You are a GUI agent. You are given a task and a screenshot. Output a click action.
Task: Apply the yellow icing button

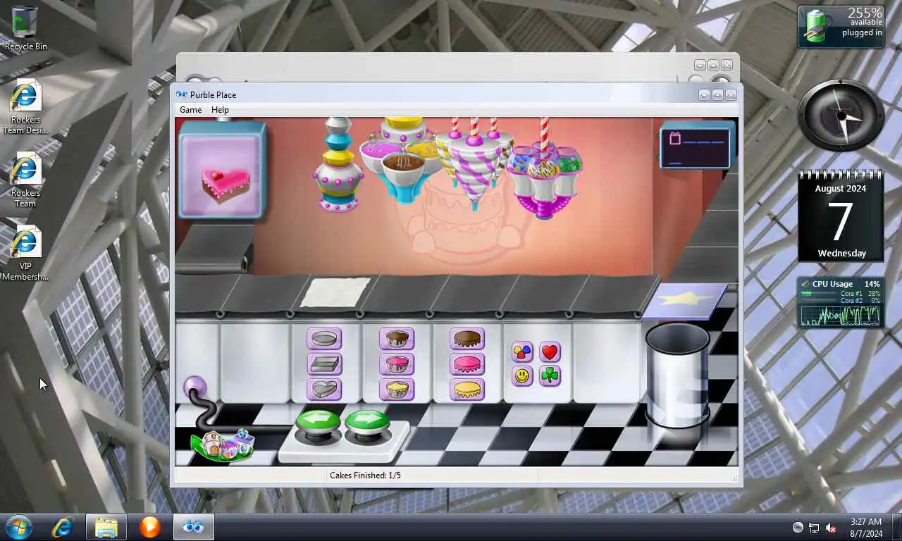pos(467,390)
